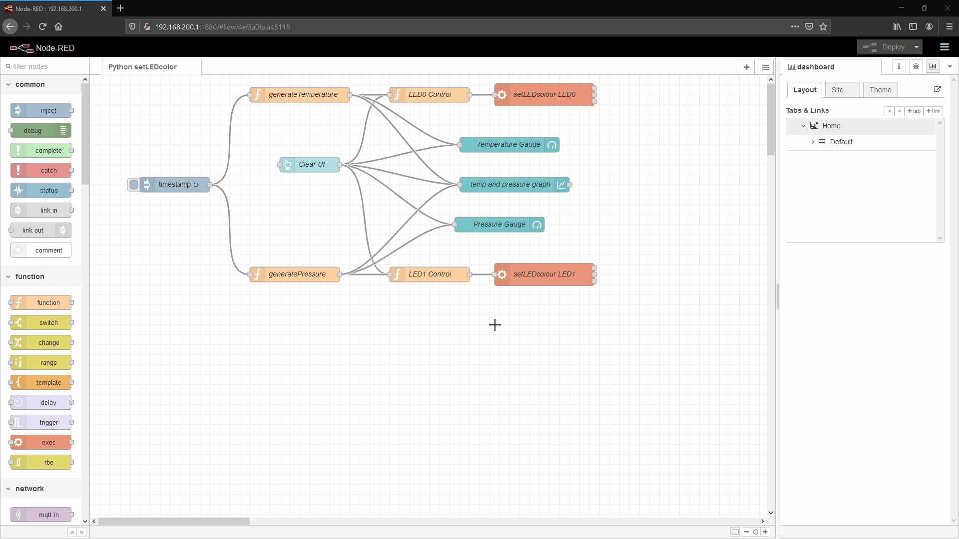Collapse the common palette category
This screenshot has height=539, width=959.
point(8,84)
